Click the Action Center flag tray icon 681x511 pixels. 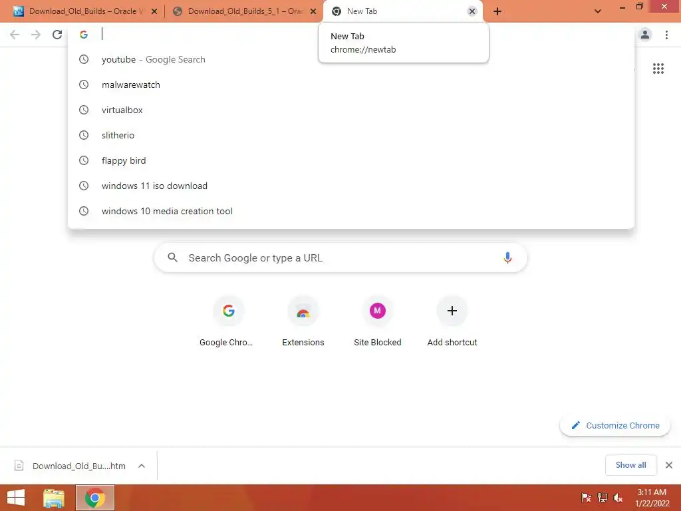pos(586,498)
